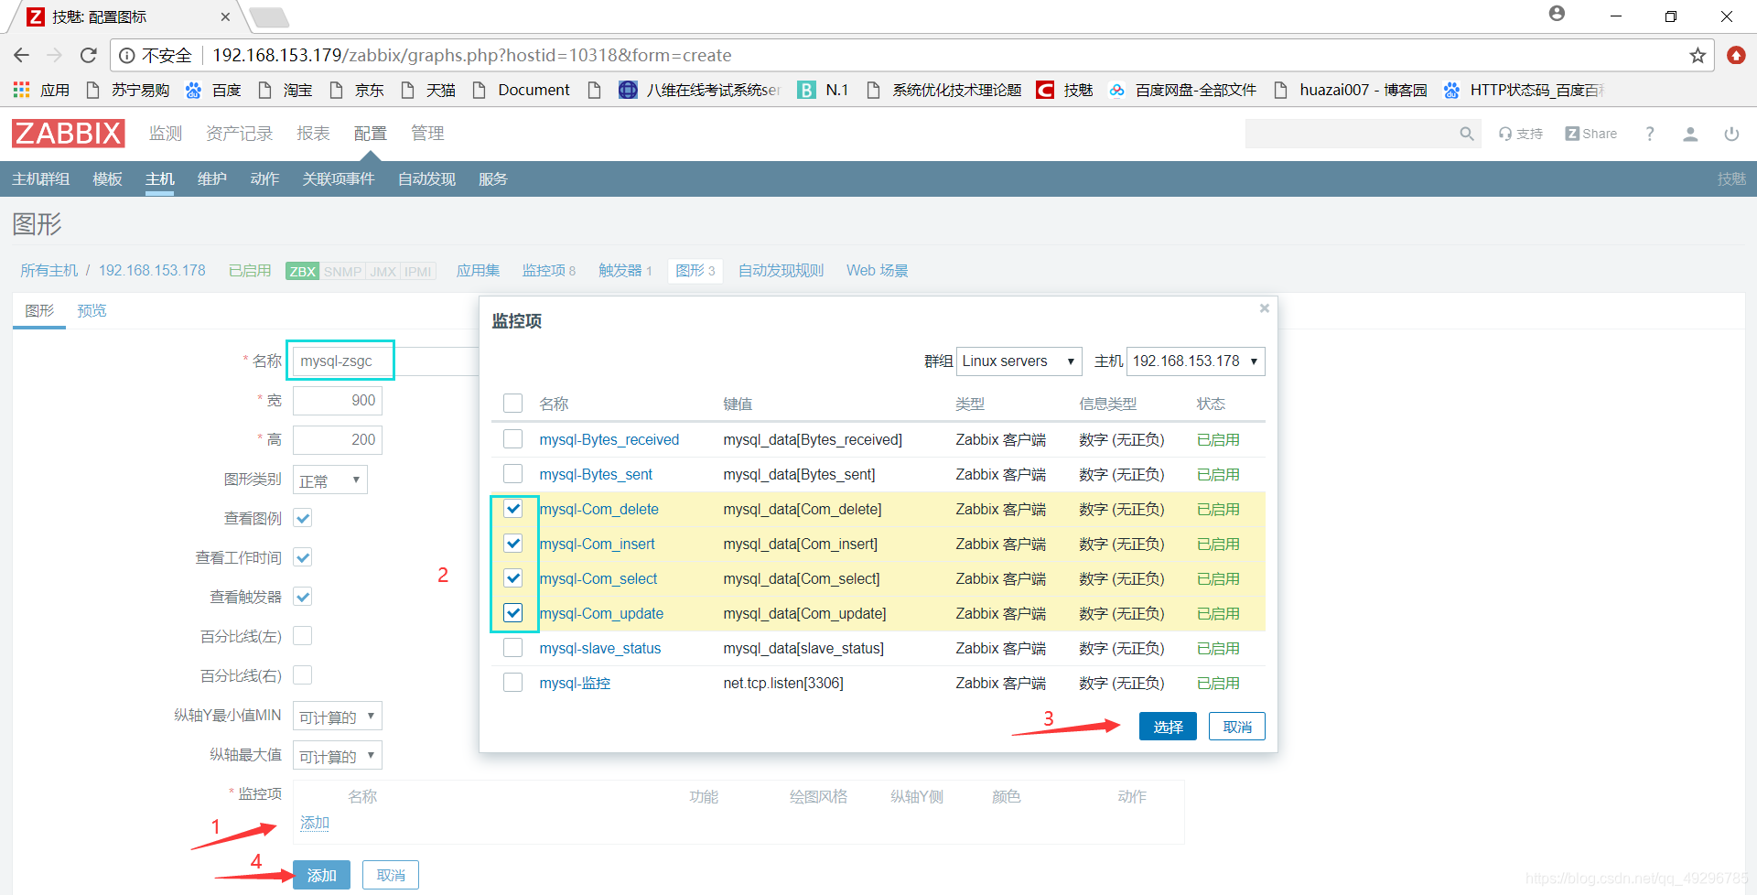Open the 图形类别 dropdown
Screen dimensions: 1757x895
[x=330, y=480]
